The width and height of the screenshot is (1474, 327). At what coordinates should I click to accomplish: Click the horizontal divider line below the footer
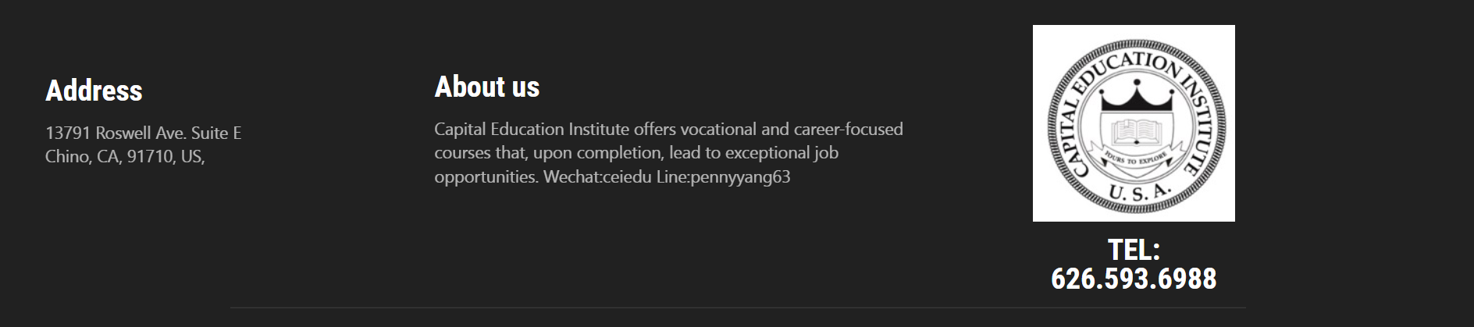737,307
